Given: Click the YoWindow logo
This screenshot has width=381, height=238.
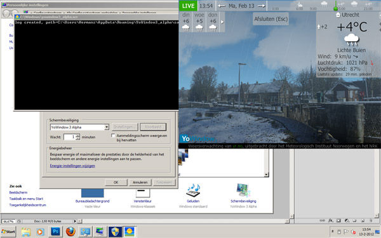Looking at the screenshot, I should [x=197, y=138].
